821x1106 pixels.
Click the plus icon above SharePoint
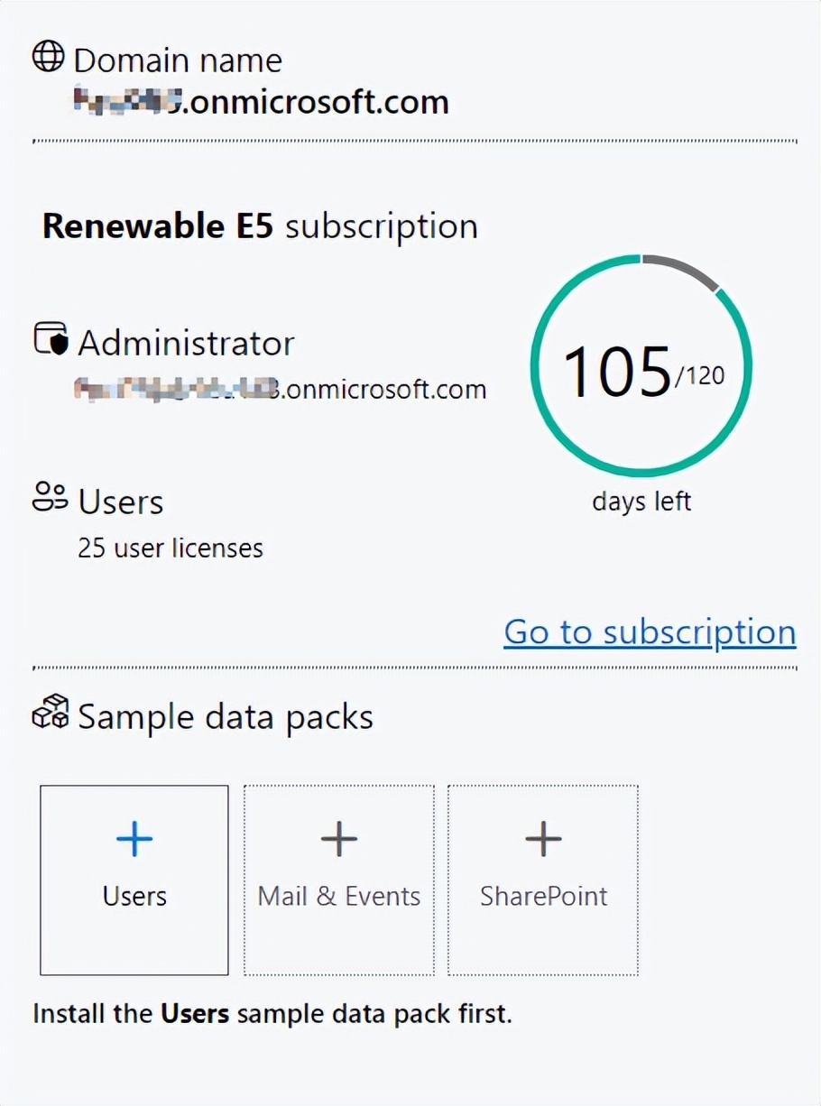coord(543,840)
